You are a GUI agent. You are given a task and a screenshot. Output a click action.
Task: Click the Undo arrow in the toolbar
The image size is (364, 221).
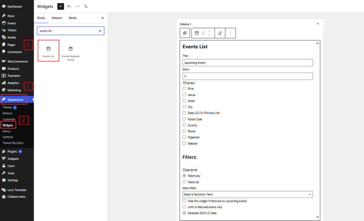click(x=69, y=6)
